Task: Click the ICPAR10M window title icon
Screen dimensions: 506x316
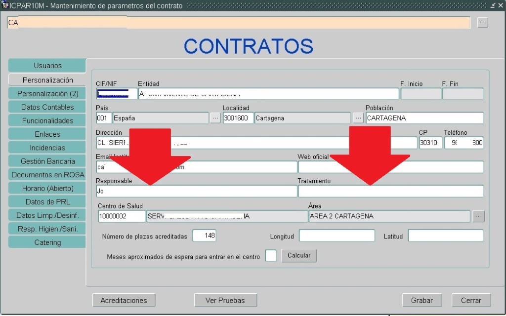Action: pyautogui.click(x=5, y=5)
